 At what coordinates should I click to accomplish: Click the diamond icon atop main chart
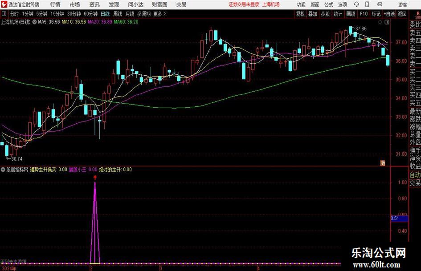coord(380,22)
